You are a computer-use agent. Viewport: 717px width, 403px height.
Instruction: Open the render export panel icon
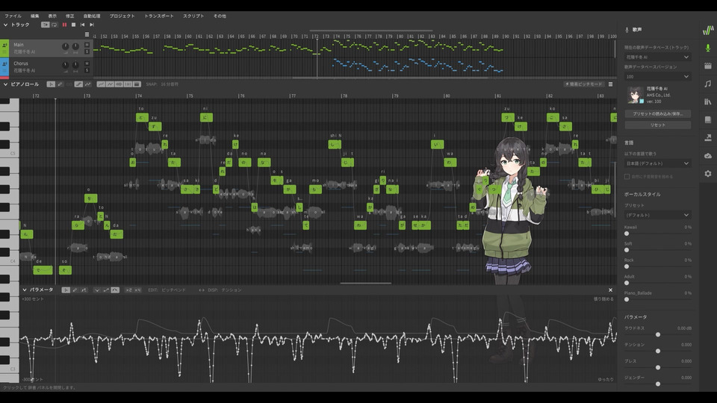click(x=708, y=137)
